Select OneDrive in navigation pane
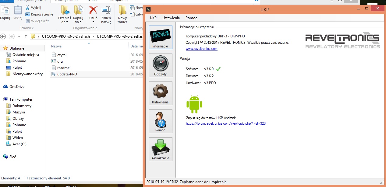386x187 pixels. click(x=17, y=87)
